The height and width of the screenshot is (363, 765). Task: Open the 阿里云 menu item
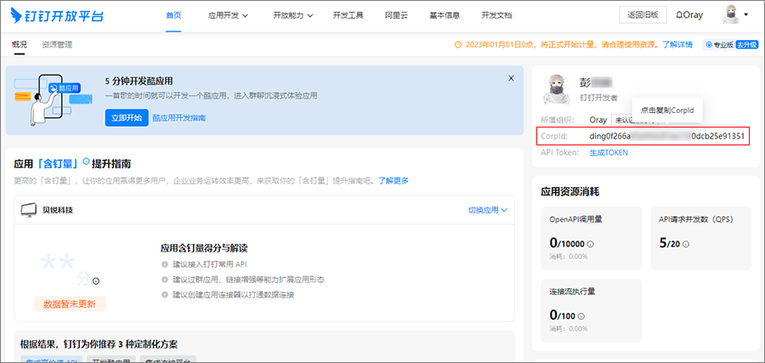coord(395,15)
